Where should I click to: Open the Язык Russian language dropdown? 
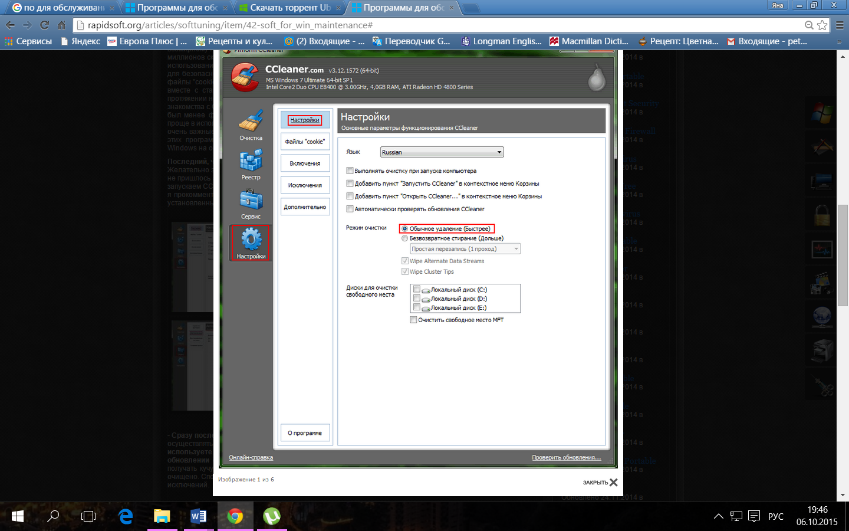click(x=442, y=152)
